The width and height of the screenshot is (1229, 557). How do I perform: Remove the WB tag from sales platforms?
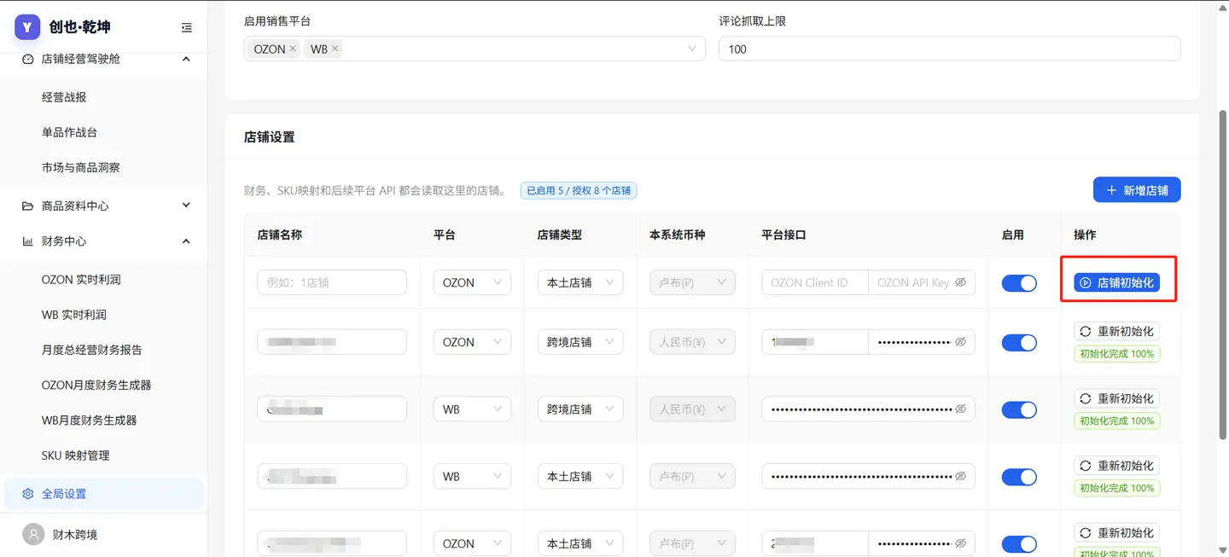point(335,49)
